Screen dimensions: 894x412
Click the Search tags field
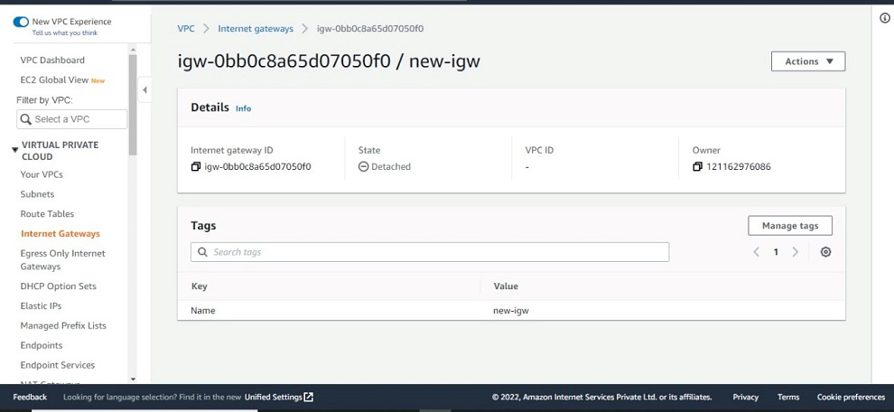[x=429, y=252]
